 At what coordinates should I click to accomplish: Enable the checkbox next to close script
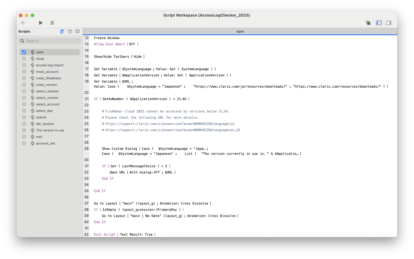(x=24, y=59)
